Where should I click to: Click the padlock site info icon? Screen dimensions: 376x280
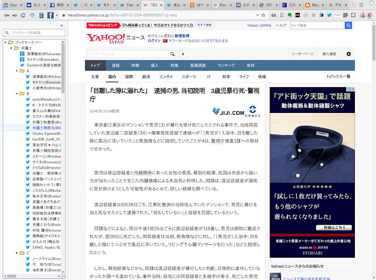click(x=63, y=15)
